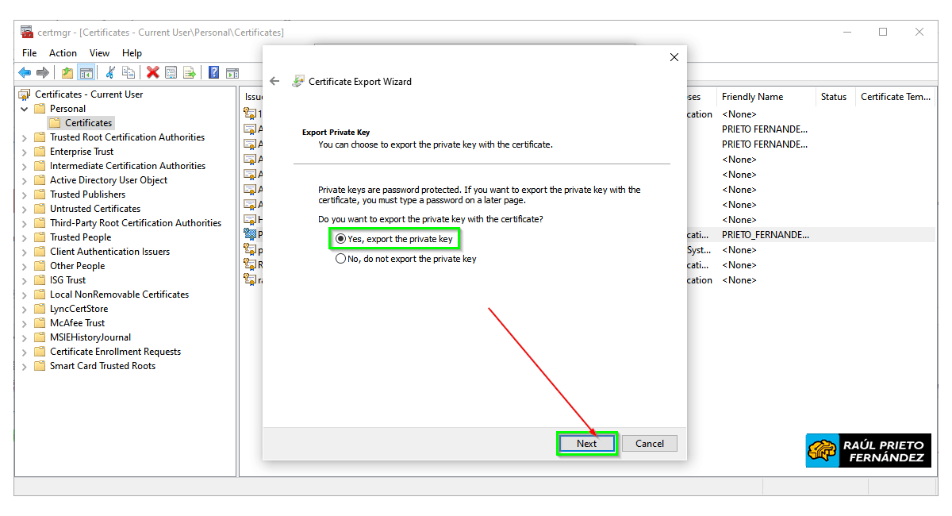Screen dimensions: 952x516
Task: Open the Action menu
Action: (x=63, y=53)
